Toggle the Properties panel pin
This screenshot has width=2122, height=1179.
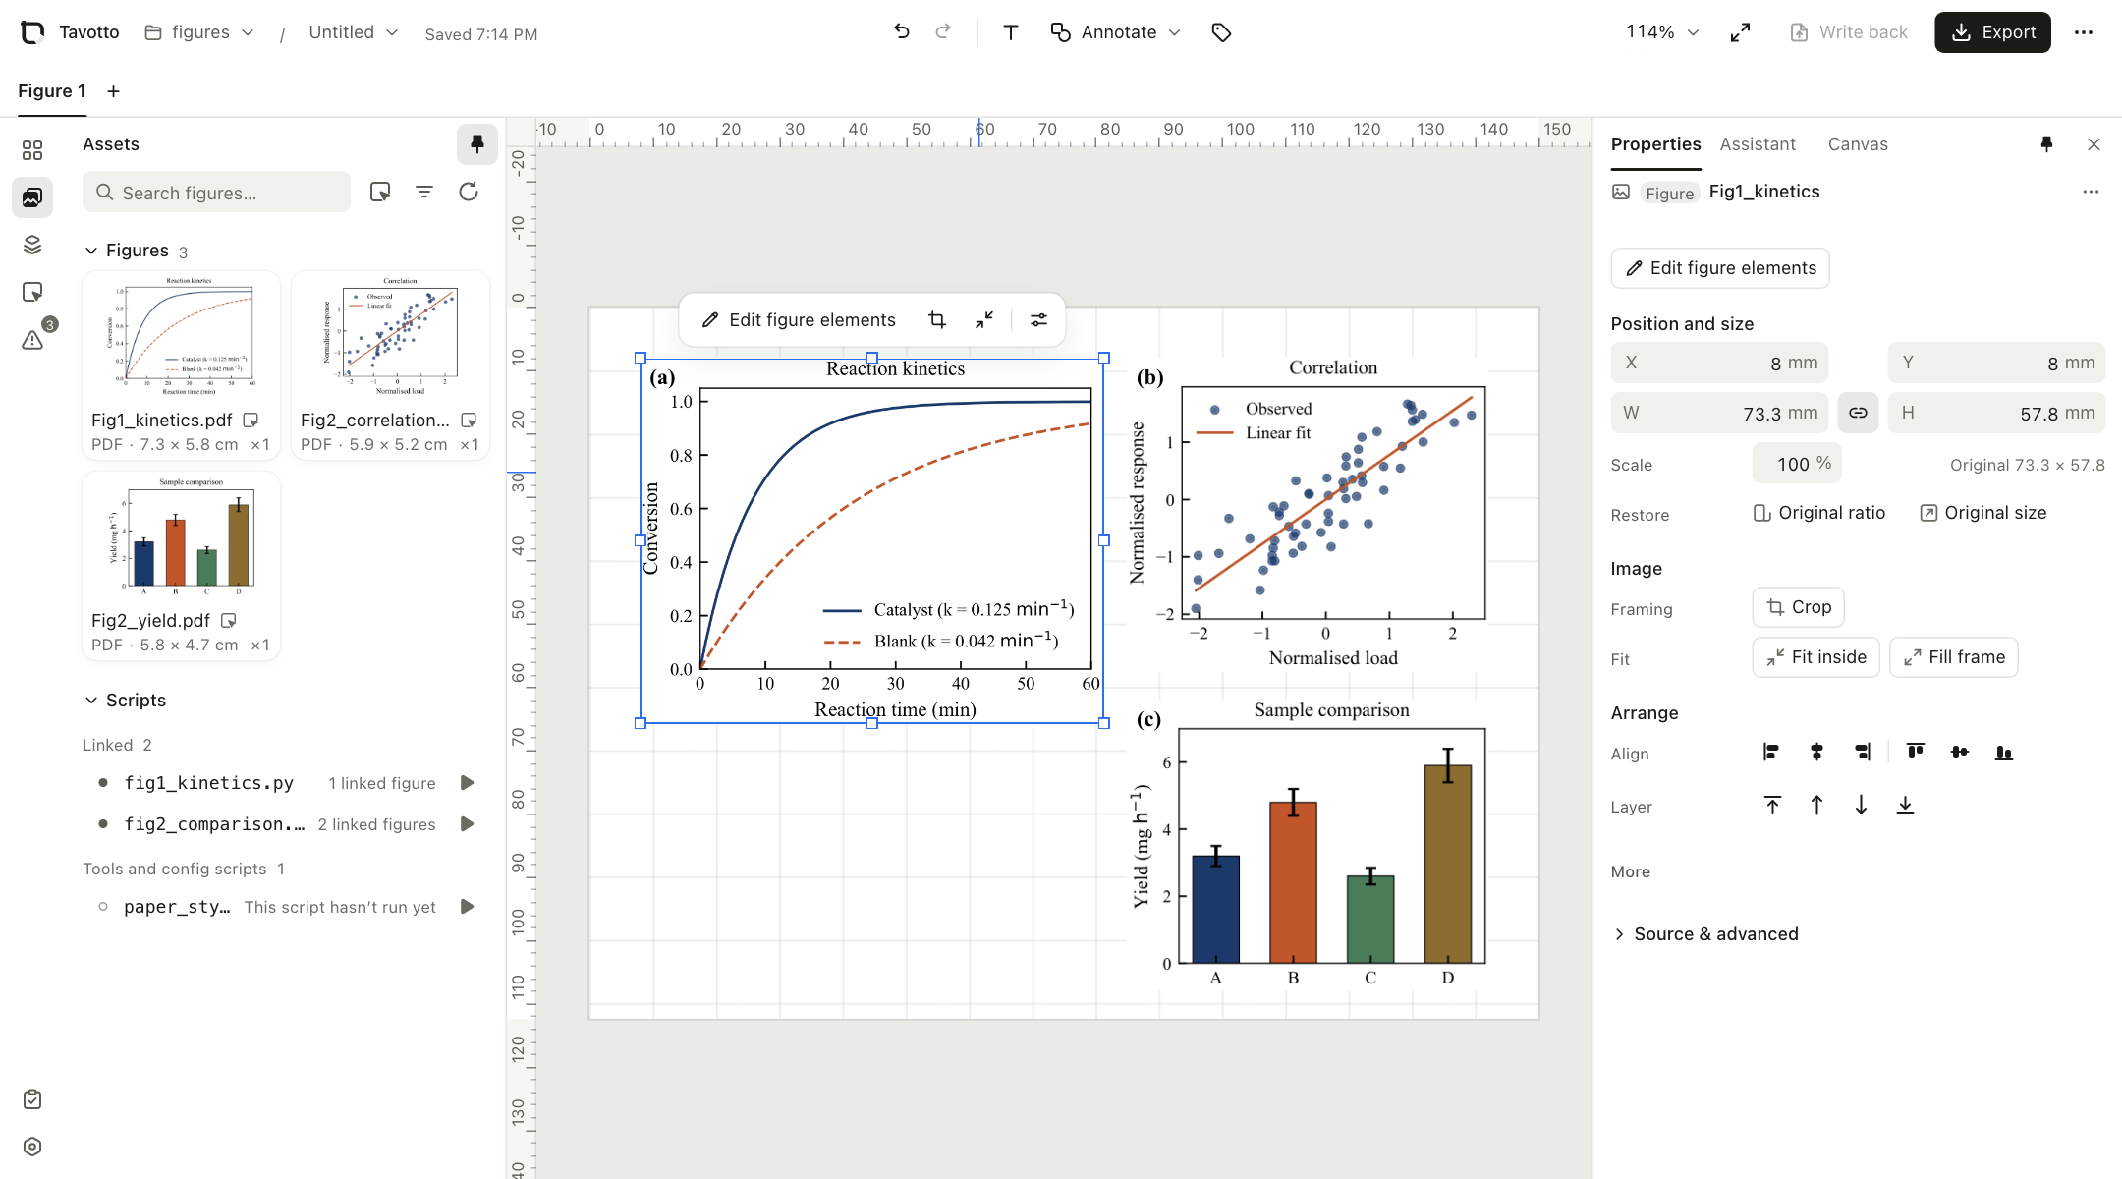[2047, 144]
